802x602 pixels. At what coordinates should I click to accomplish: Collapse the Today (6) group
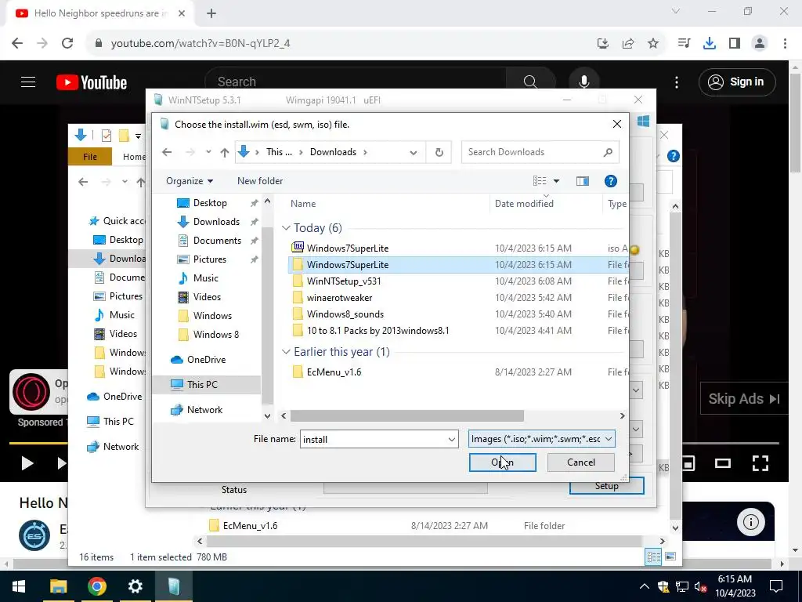(286, 228)
